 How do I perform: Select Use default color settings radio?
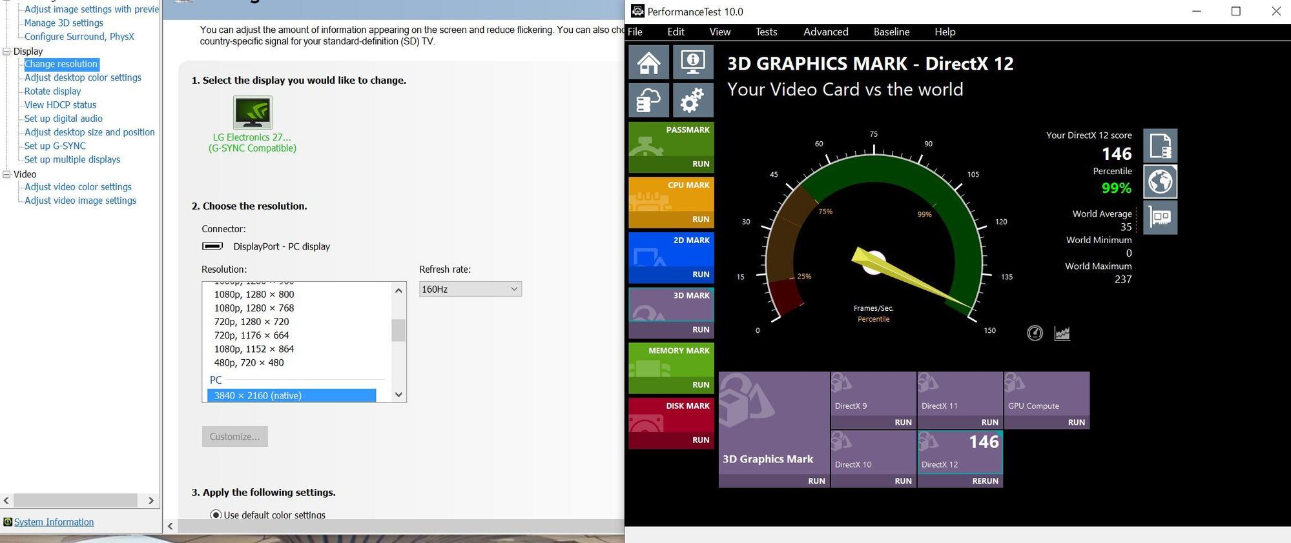(x=216, y=515)
